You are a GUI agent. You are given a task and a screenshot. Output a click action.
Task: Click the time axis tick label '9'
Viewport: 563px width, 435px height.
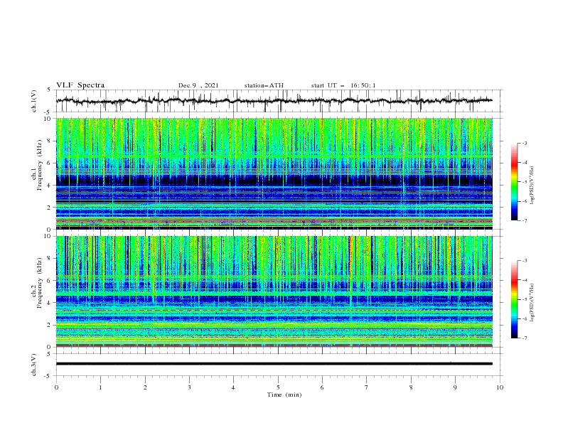455,387
